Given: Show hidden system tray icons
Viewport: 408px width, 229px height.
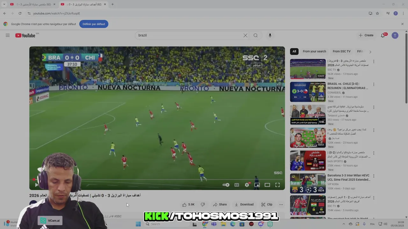Looking at the screenshot, I should click(344, 224).
